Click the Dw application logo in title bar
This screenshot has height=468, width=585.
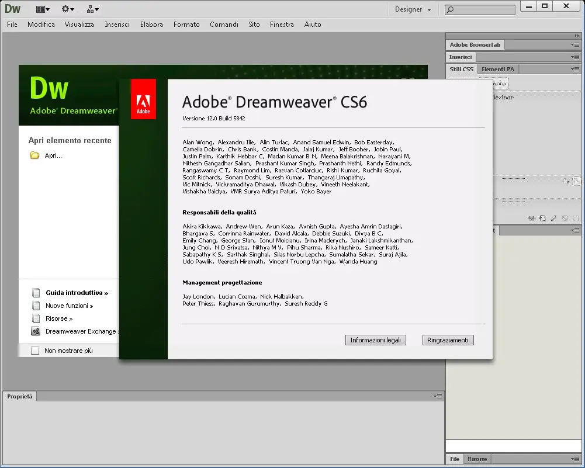(12, 9)
